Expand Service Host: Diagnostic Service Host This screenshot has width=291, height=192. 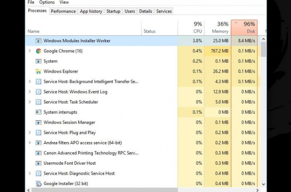point(30,173)
